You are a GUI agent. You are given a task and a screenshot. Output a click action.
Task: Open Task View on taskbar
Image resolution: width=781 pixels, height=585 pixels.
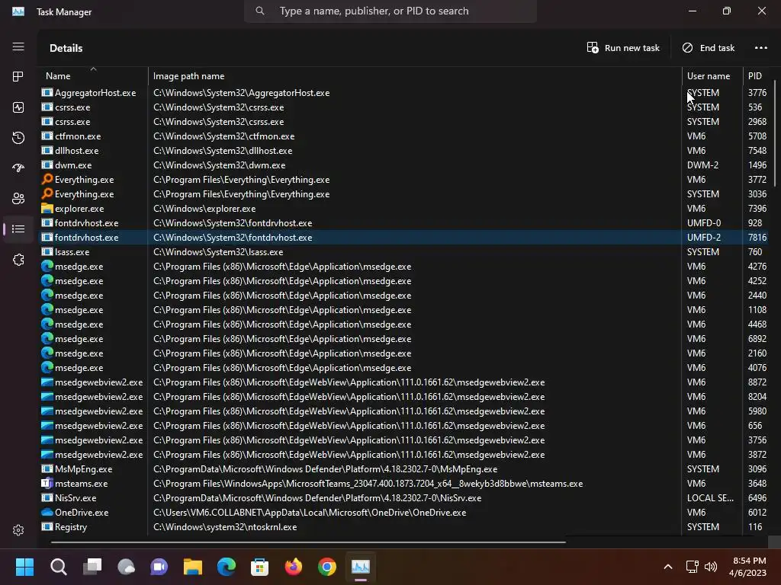[92, 567]
